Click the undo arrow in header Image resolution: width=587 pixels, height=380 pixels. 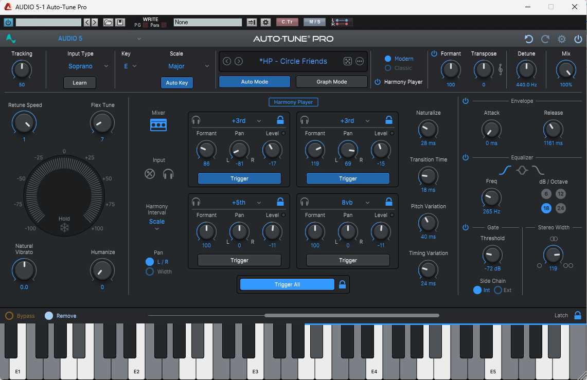[528, 39]
